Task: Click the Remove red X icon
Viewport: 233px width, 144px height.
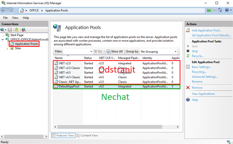Action: point(188,87)
